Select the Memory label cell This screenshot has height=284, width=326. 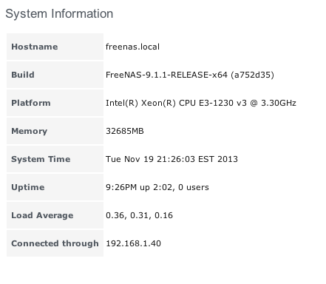(x=55, y=131)
